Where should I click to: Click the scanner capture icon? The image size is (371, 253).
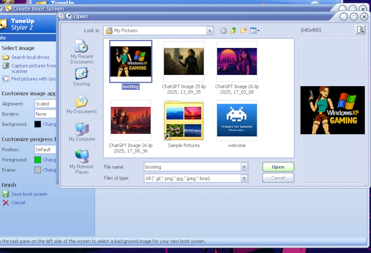point(6,66)
